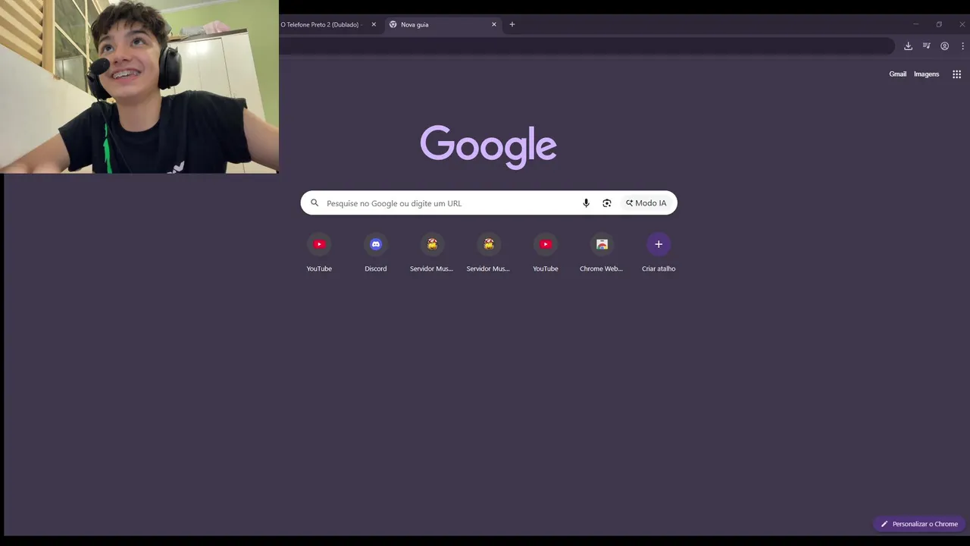Viewport: 970px width, 546px height.
Task: Click the search magnifier icon
Action: coord(314,203)
